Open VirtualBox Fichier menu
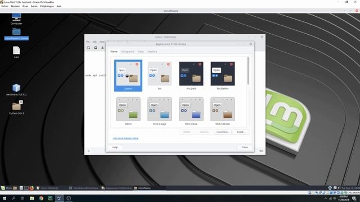The width and height of the screenshot is (360, 202). tap(4, 6)
